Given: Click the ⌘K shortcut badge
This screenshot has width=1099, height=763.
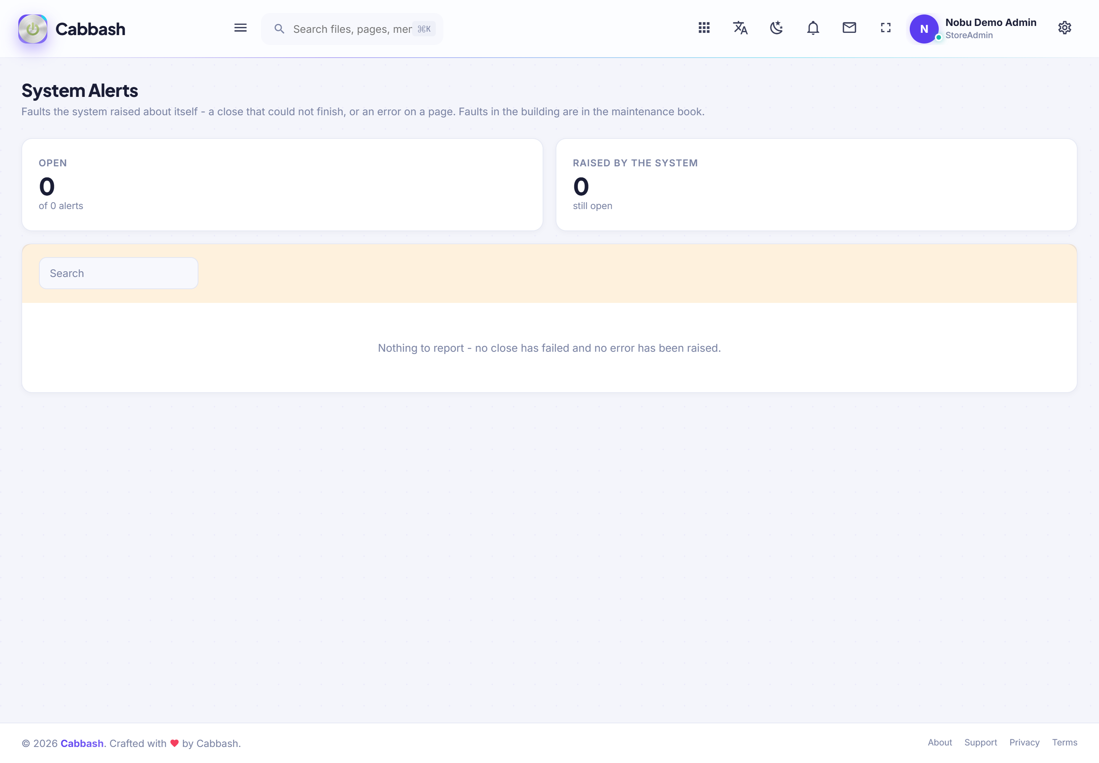Looking at the screenshot, I should pyautogui.click(x=424, y=29).
